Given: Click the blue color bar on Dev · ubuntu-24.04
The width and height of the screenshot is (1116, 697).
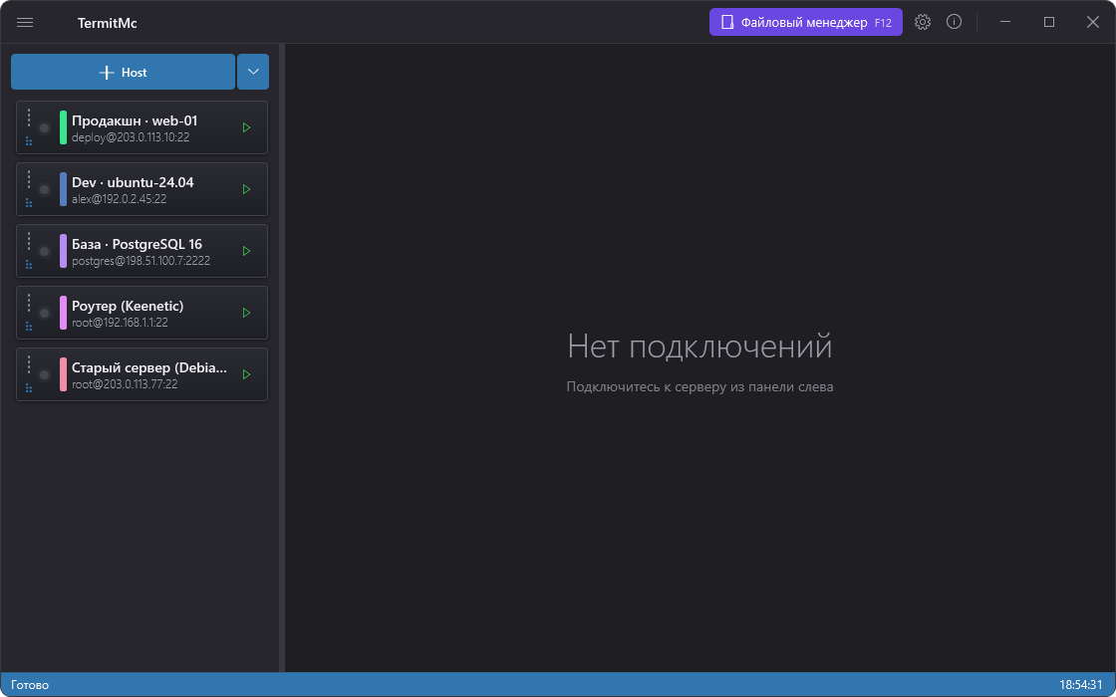Looking at the screenshot, I should pos(64,190).
